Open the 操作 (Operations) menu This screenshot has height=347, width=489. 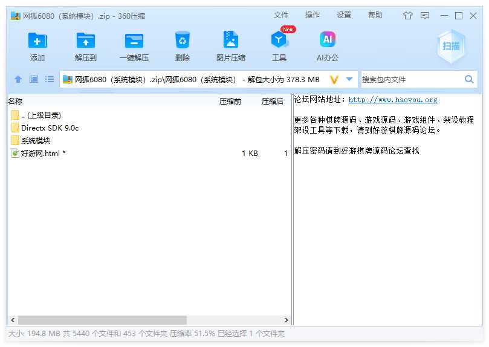(312, 15)
